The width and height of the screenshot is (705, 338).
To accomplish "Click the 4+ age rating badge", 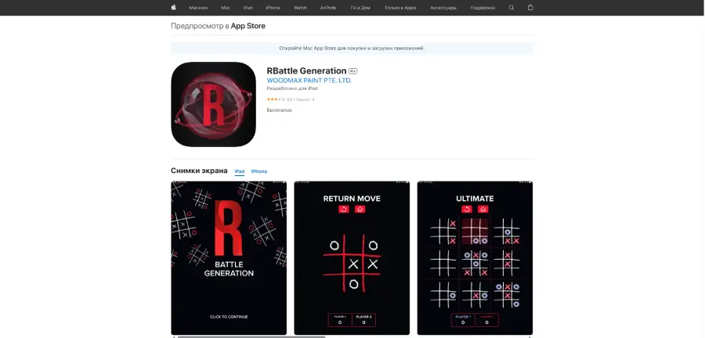I will pos(353,71).
